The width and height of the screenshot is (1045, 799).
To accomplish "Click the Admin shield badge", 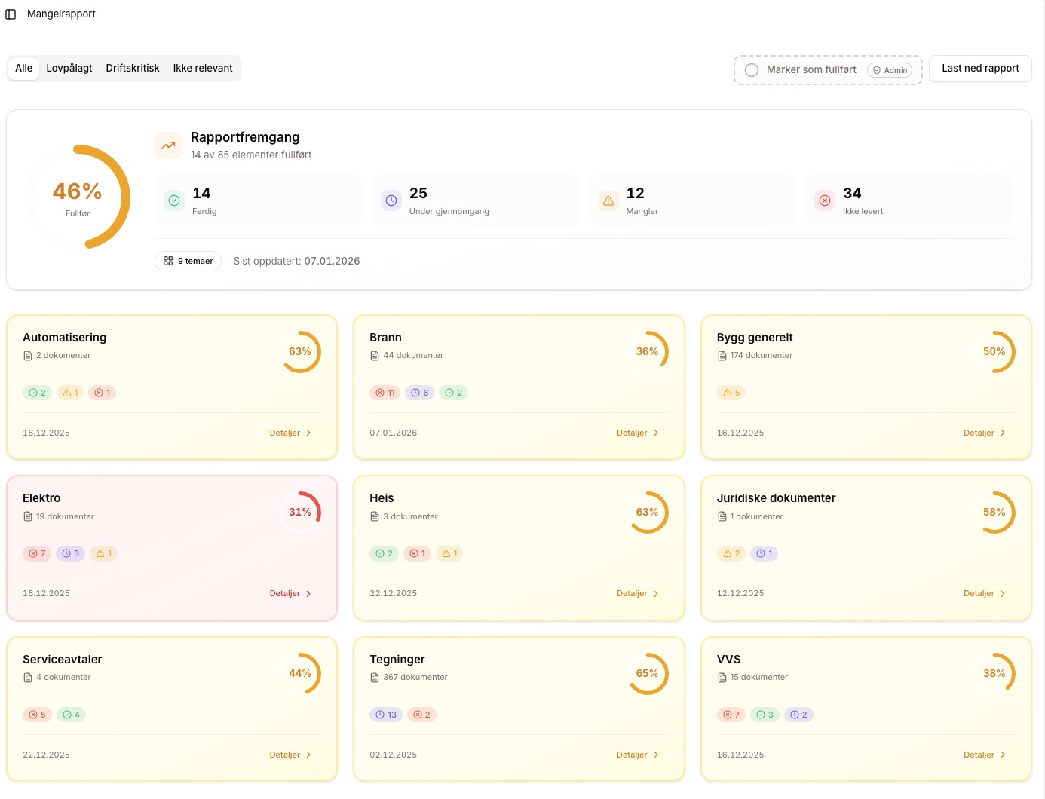I will point(890,70).
